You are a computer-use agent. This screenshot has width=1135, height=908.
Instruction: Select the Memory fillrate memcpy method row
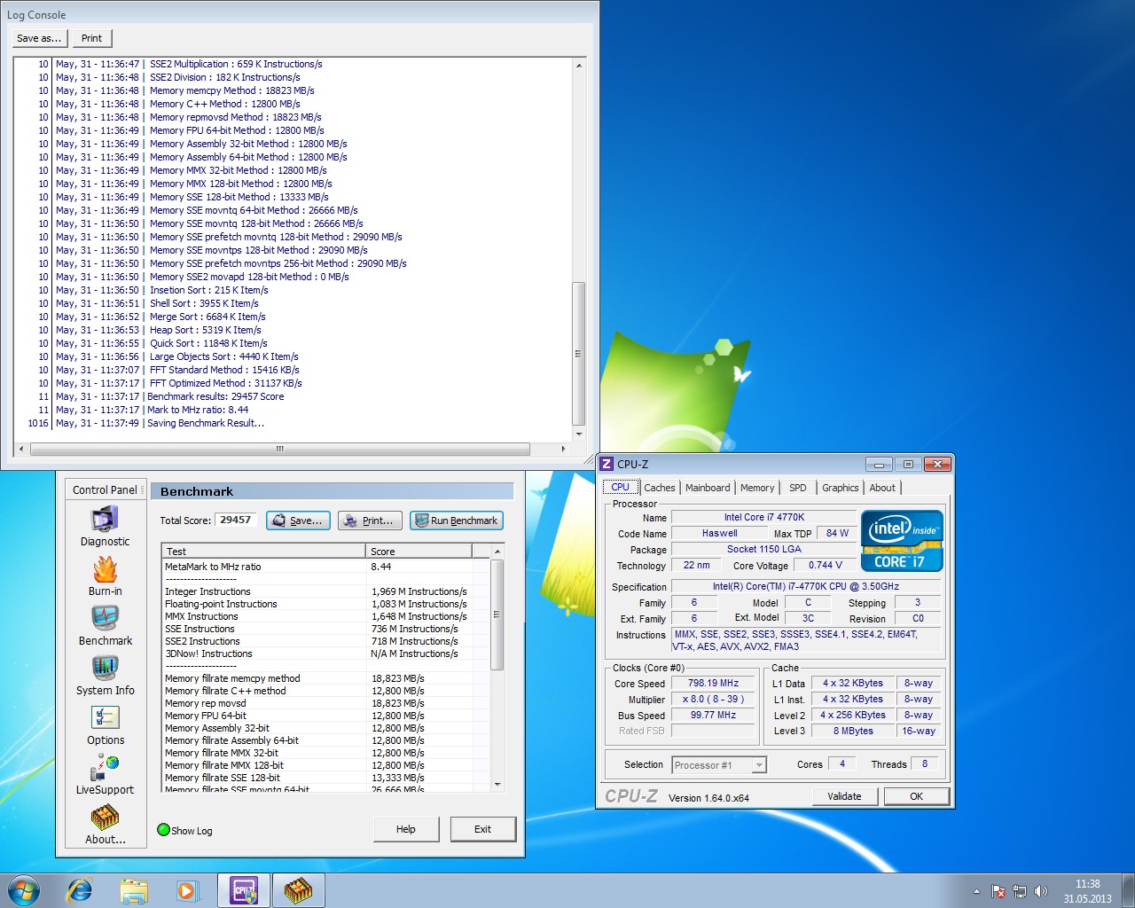[x=325, y=678]
